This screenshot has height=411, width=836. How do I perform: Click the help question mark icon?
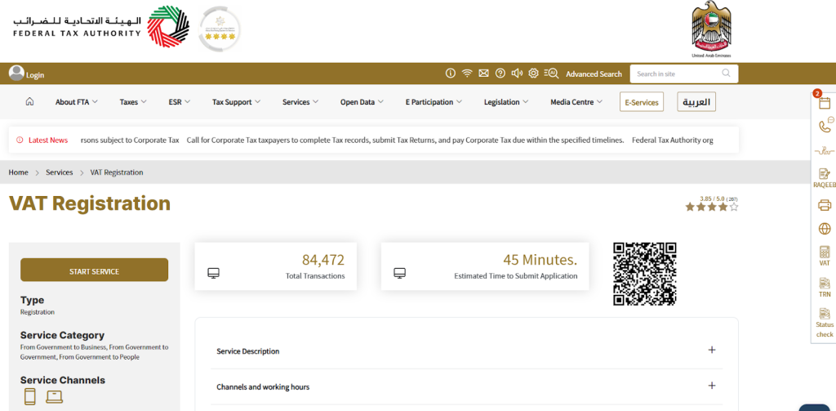coord(500,74)
